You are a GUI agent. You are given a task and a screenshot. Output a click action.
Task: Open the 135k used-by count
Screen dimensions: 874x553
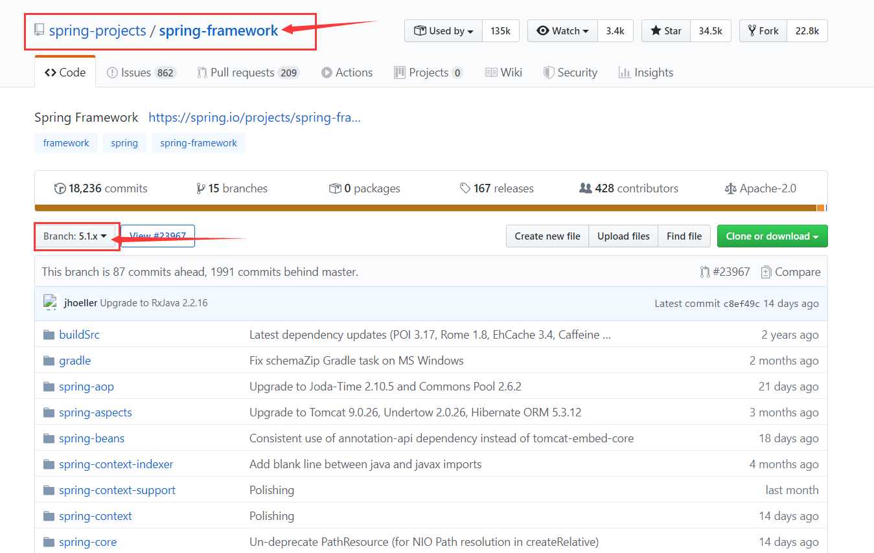point(500,31)
